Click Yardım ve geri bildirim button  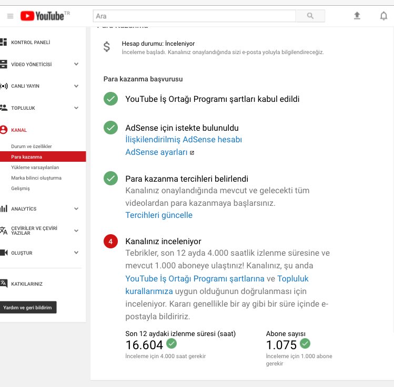[28, 307]
